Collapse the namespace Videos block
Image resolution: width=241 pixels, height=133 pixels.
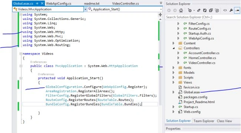(x=21, y=53)
